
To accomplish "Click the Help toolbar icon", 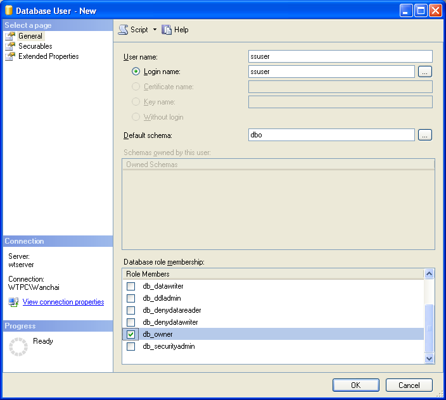I will click(167, 30).
